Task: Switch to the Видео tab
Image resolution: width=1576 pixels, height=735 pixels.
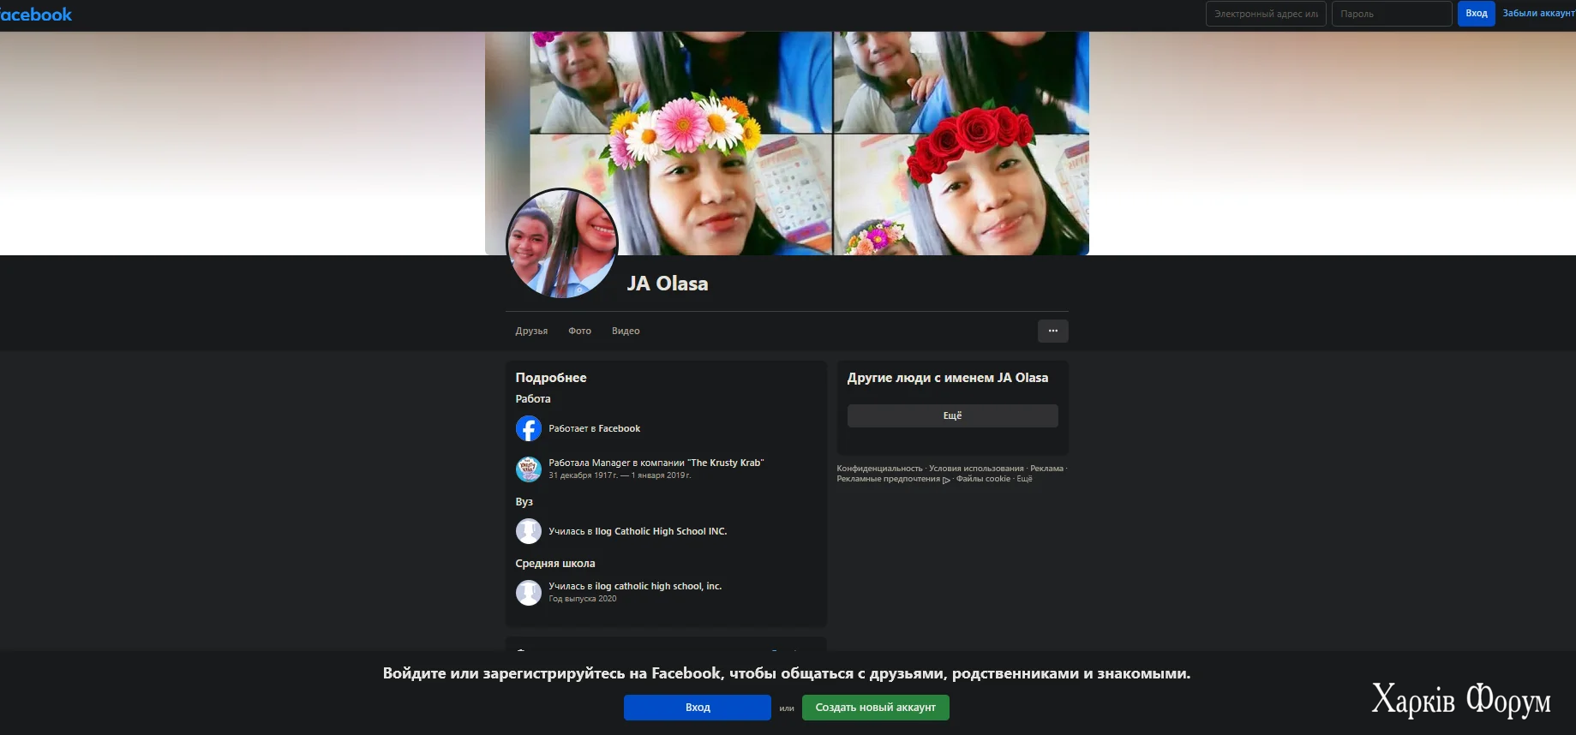Action: pyautogui.click(x=626, y=331)
